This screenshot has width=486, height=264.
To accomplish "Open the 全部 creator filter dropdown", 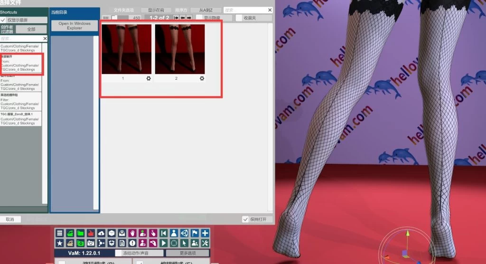I will (31, 29).
